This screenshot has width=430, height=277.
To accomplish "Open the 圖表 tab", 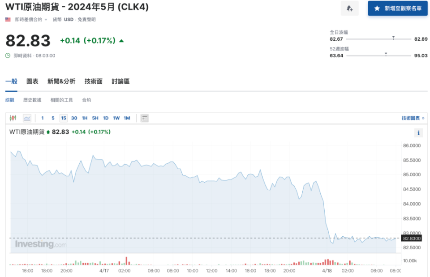I will tap(32, 81).
